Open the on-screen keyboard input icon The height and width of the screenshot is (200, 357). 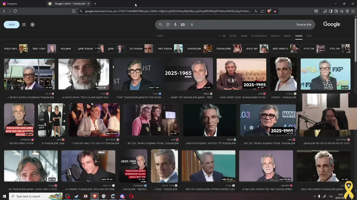(183, 24)
